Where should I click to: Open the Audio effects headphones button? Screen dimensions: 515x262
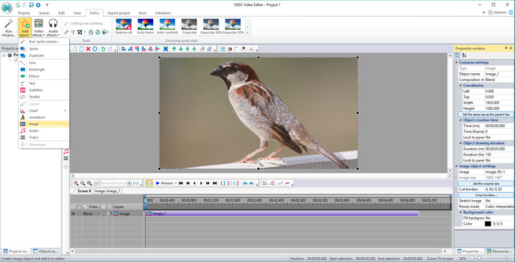pyautogui.click(x=53, y=28)
